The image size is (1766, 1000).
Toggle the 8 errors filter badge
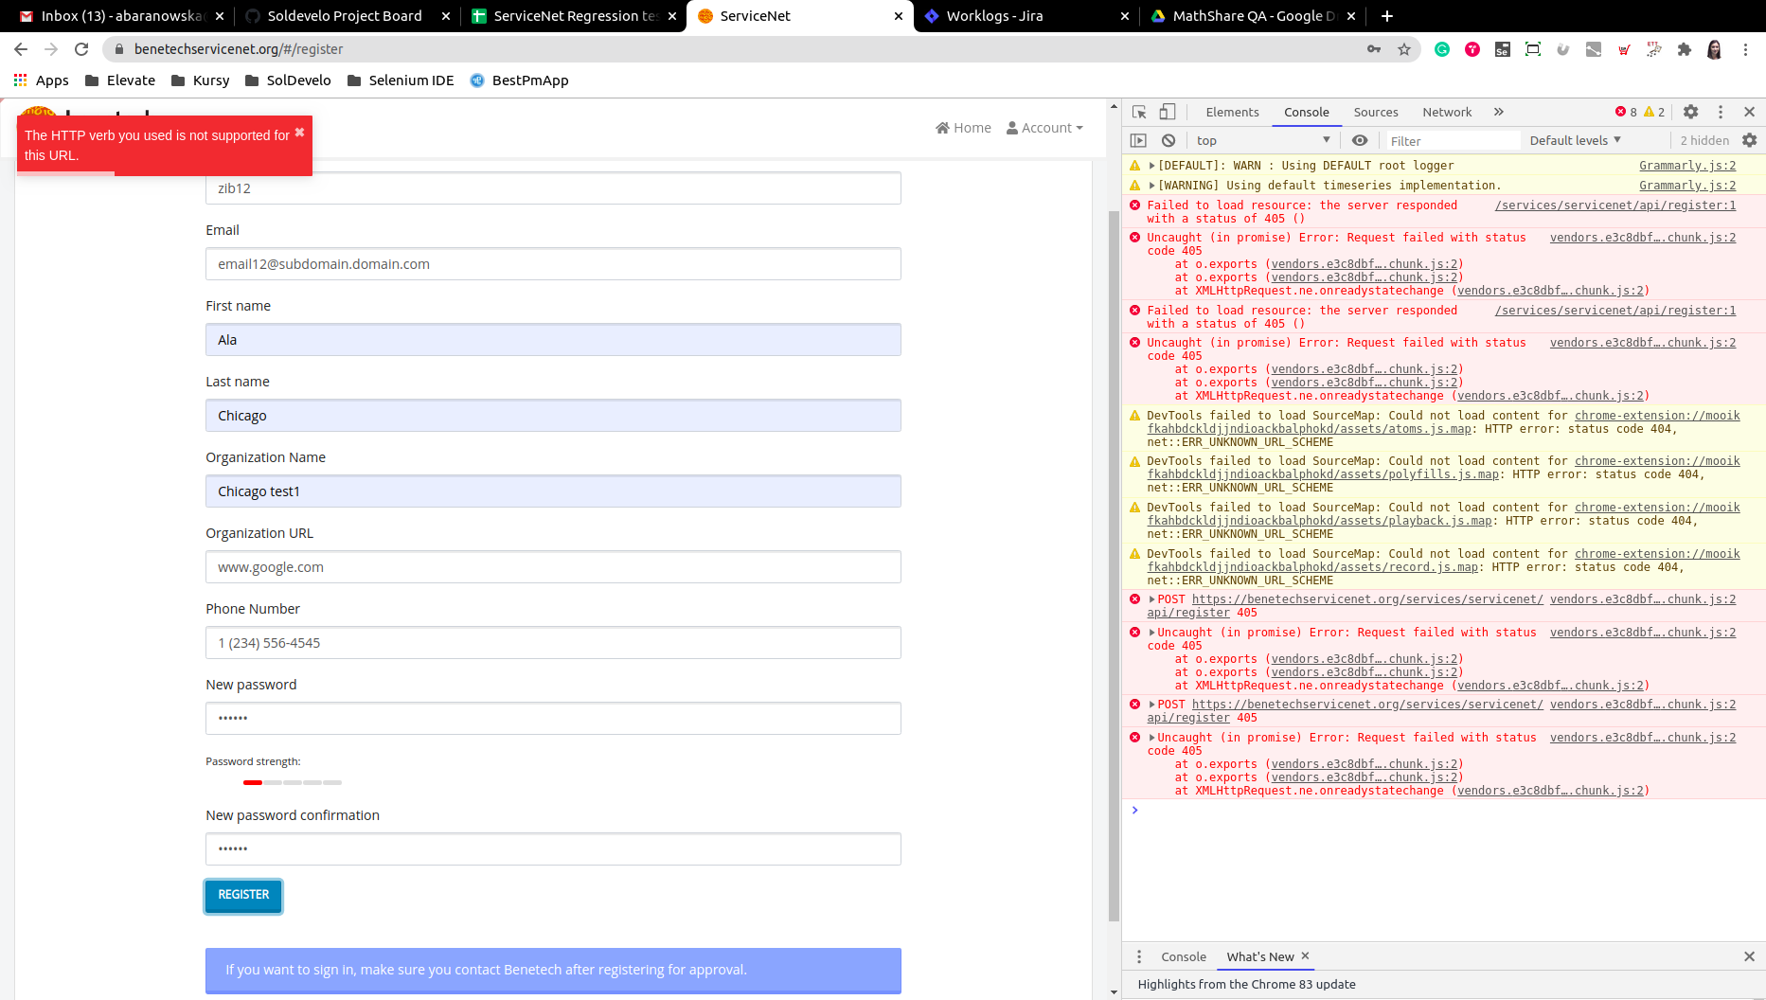click(1627, 112)
